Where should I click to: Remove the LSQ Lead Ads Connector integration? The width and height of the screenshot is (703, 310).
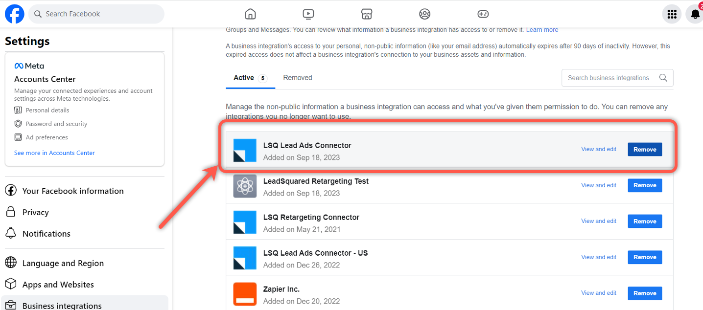(645, 150)
